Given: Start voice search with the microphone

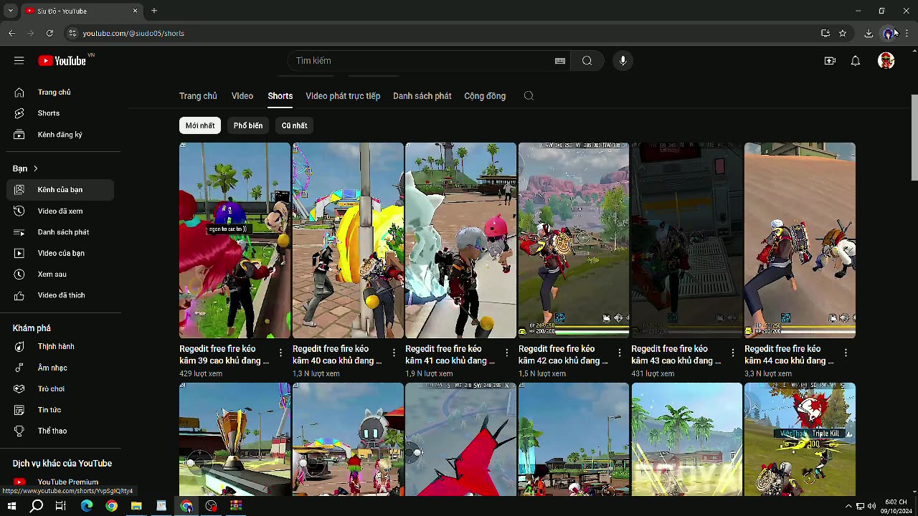Looking at the screenshot, I should [623, 61].
